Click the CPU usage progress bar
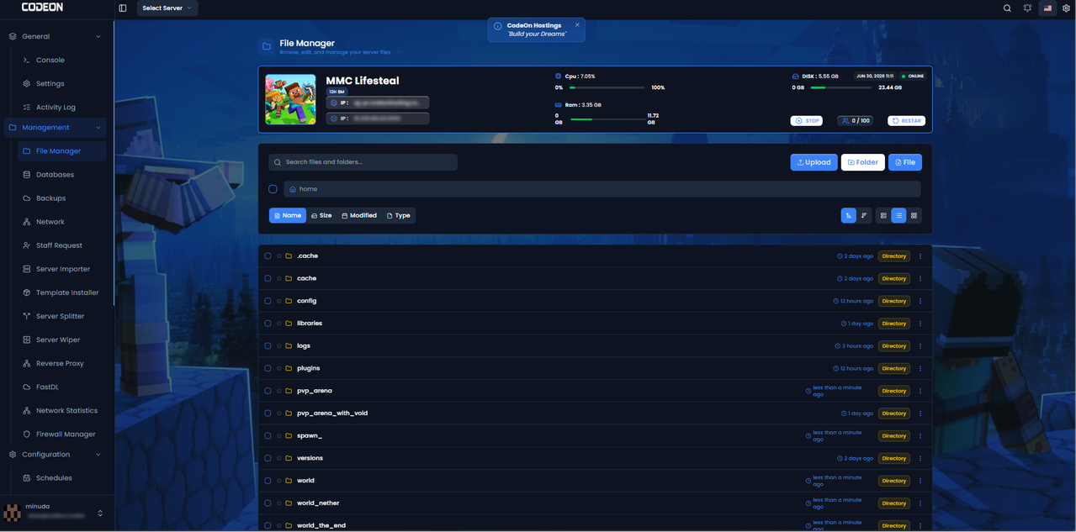Image resolution: width=1076 pixels, height=532 pixels. tap(607, 87)
